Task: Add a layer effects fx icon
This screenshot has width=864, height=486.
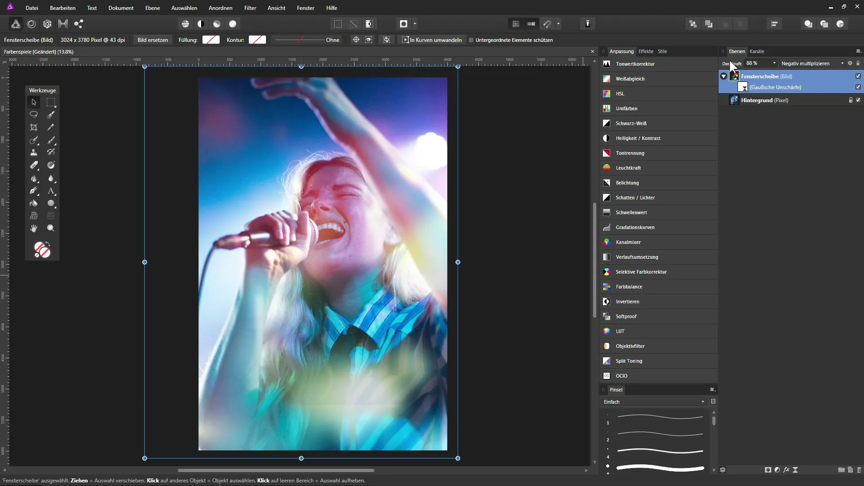Action: (786, 470)
